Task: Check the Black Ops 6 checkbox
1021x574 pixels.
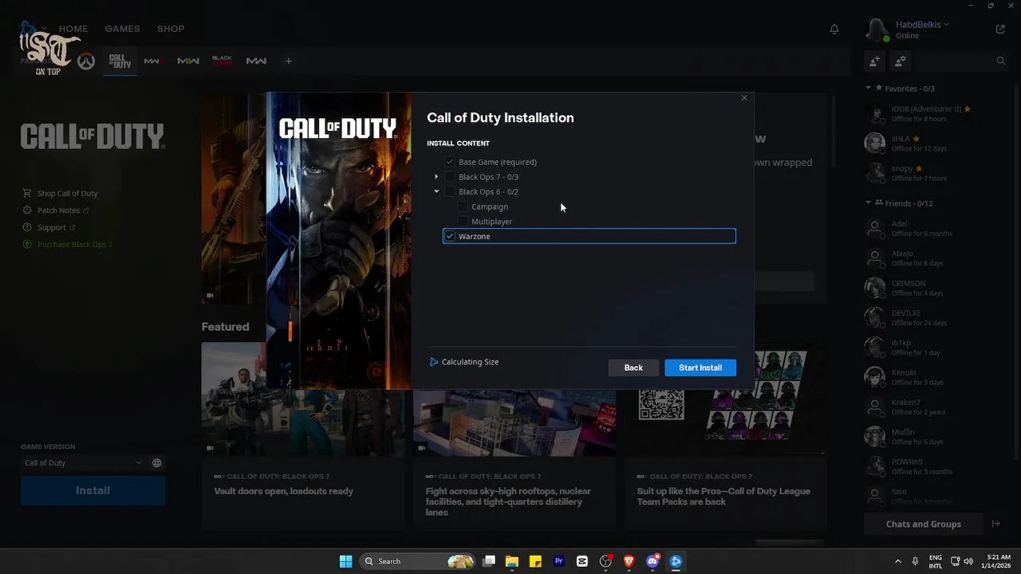Action: [x=450, y=191]
